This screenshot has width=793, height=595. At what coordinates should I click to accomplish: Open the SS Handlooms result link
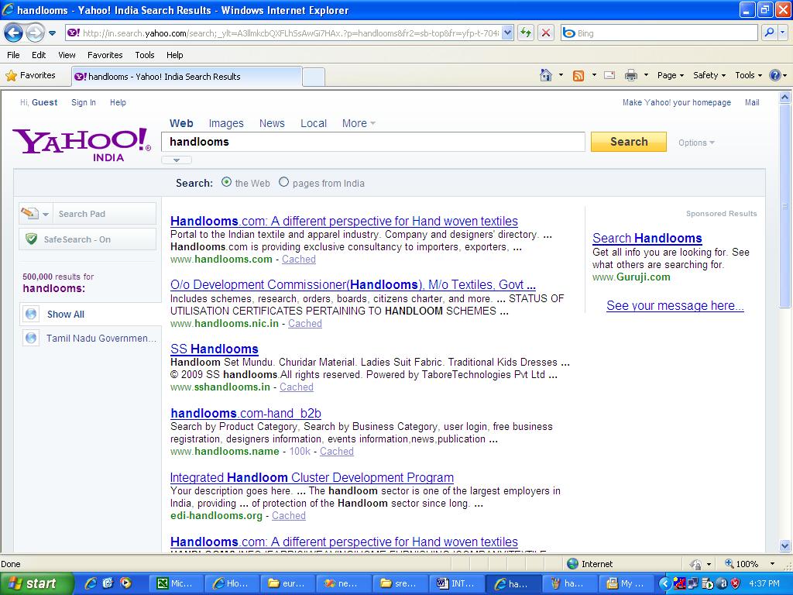point(215,349)
